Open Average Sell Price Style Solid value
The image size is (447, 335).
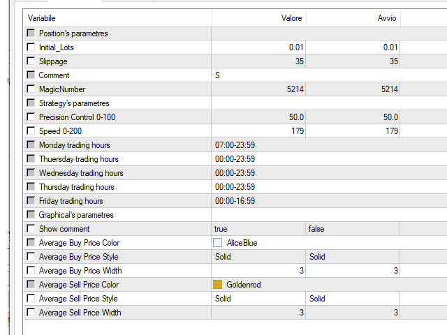(x=258, y=299)
